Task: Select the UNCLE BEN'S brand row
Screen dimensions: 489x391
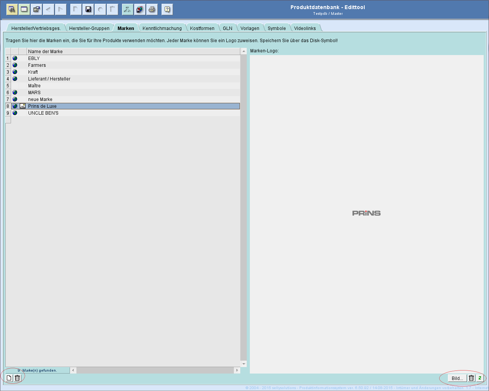Action: [43, 113]
